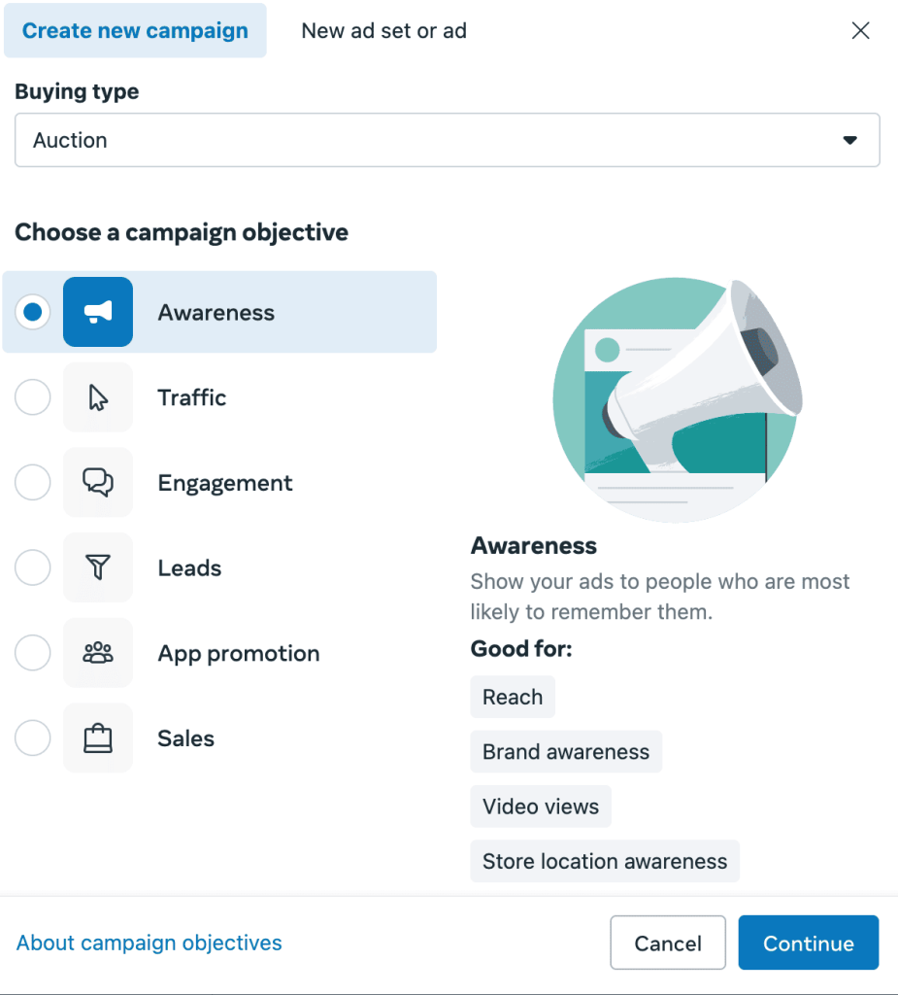Switch to New ad set or ad tab
This screenshot has width=898, height=995.
(x=383, y=31)
